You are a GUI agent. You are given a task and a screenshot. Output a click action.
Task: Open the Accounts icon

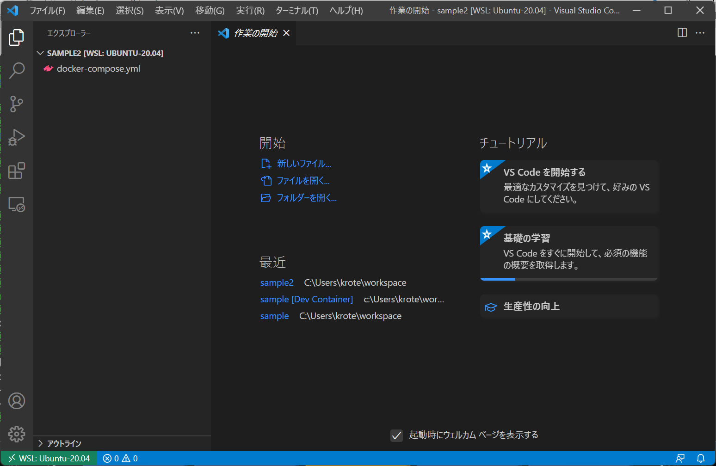(17, 401)
